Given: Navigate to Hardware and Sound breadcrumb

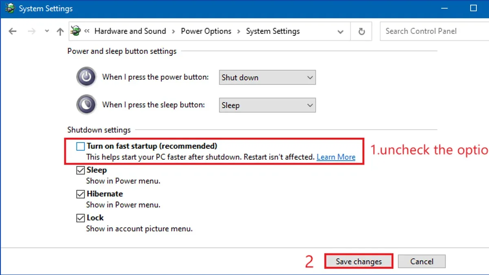Looking at the screenshot, I should pyautogui.click(x=130, y=31).
